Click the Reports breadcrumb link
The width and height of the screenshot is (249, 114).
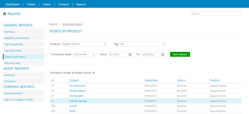click(x=53, y=24)
